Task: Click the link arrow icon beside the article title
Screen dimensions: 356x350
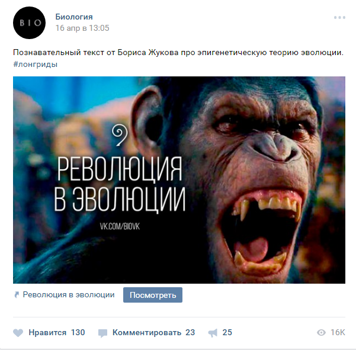Action: [x=17, y=294]
